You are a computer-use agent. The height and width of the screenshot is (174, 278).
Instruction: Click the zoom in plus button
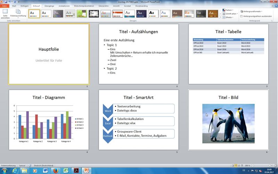(272, 166)
